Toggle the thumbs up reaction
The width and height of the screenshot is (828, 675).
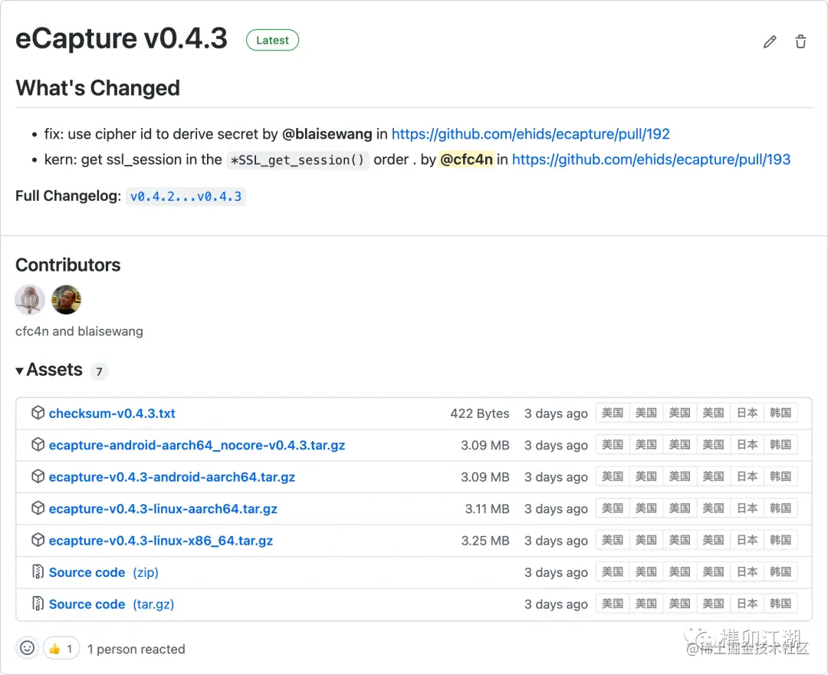[61, 648]
